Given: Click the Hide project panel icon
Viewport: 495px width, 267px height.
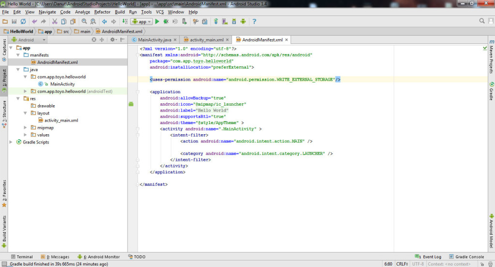Looking at the screenshot, I should 122,40.
